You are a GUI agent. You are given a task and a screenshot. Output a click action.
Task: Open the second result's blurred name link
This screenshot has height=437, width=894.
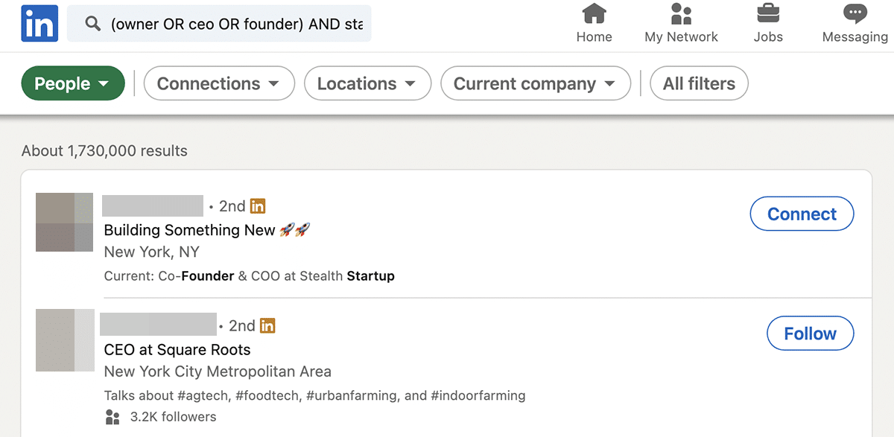pos(158,325)
